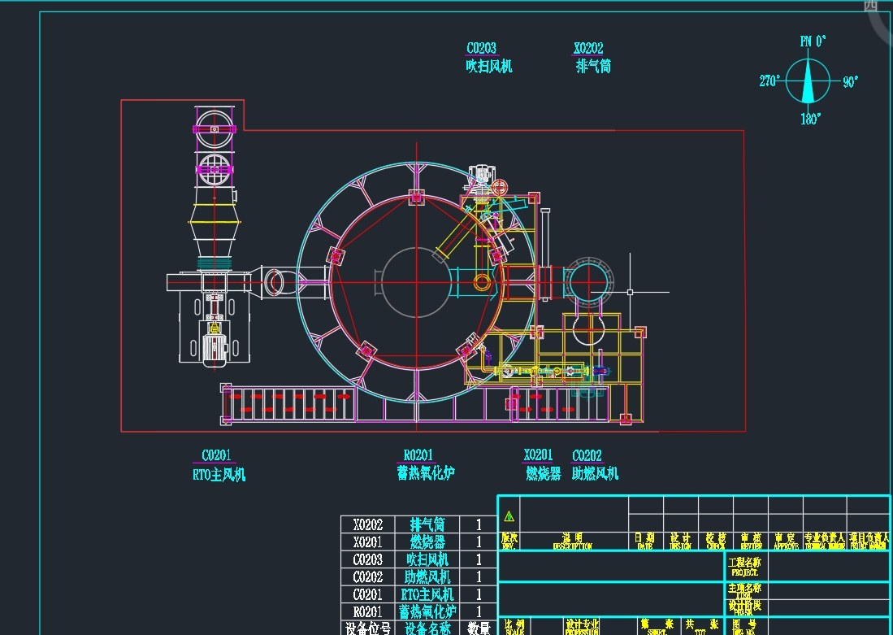Click 项目负责人 title block header

pyautogui.click(x=869, y=541)
